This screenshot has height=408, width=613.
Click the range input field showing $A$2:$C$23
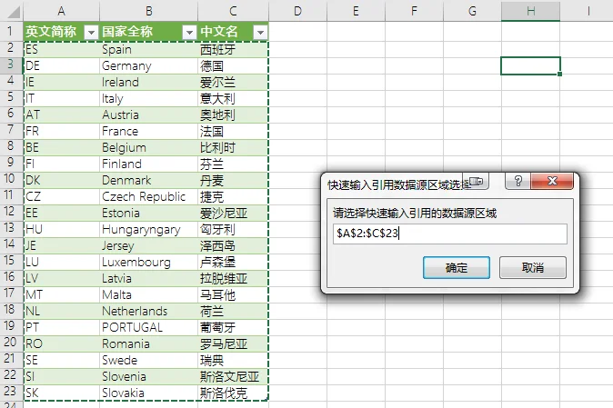(x=449, y=234)
